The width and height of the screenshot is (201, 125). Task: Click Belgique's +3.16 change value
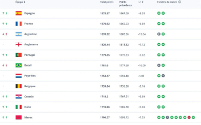coord(141,86)
